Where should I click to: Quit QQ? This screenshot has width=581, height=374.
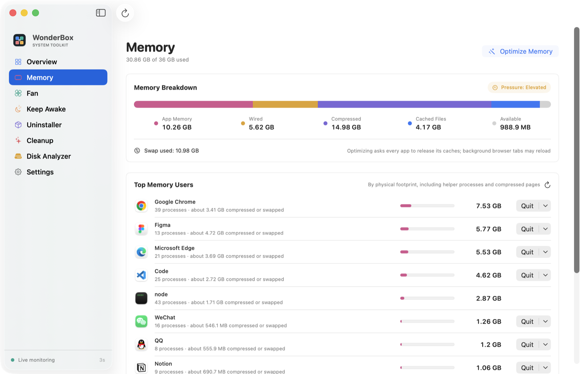click(x=527, y=345)
